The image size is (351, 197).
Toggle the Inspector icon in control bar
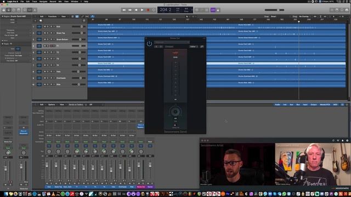point(9,10)
